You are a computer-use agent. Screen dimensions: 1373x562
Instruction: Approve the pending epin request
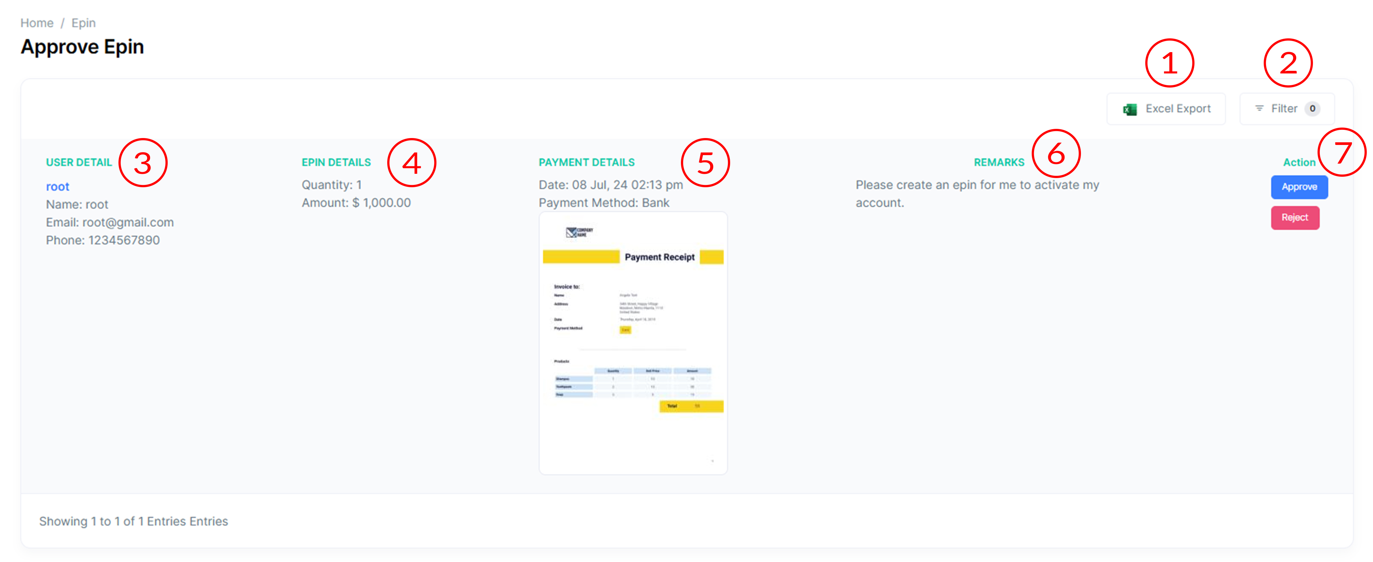[1299, 187]
